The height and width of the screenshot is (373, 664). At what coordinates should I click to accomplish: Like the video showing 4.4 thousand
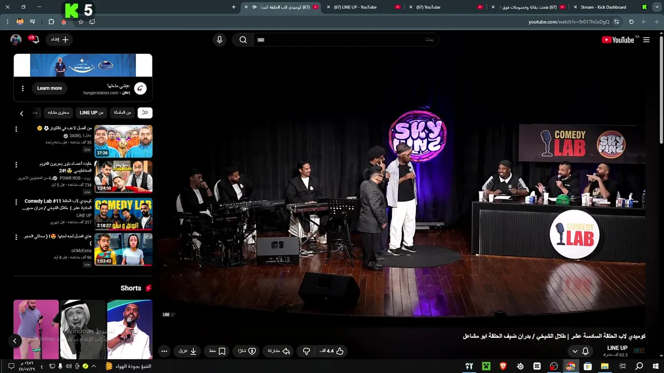(x=332, y=351)
